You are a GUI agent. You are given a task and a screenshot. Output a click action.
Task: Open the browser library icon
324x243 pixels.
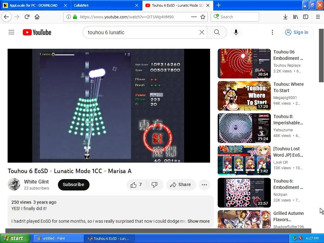[x=296, y=17]
